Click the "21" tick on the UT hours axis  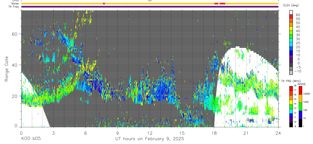click(246, 133)
